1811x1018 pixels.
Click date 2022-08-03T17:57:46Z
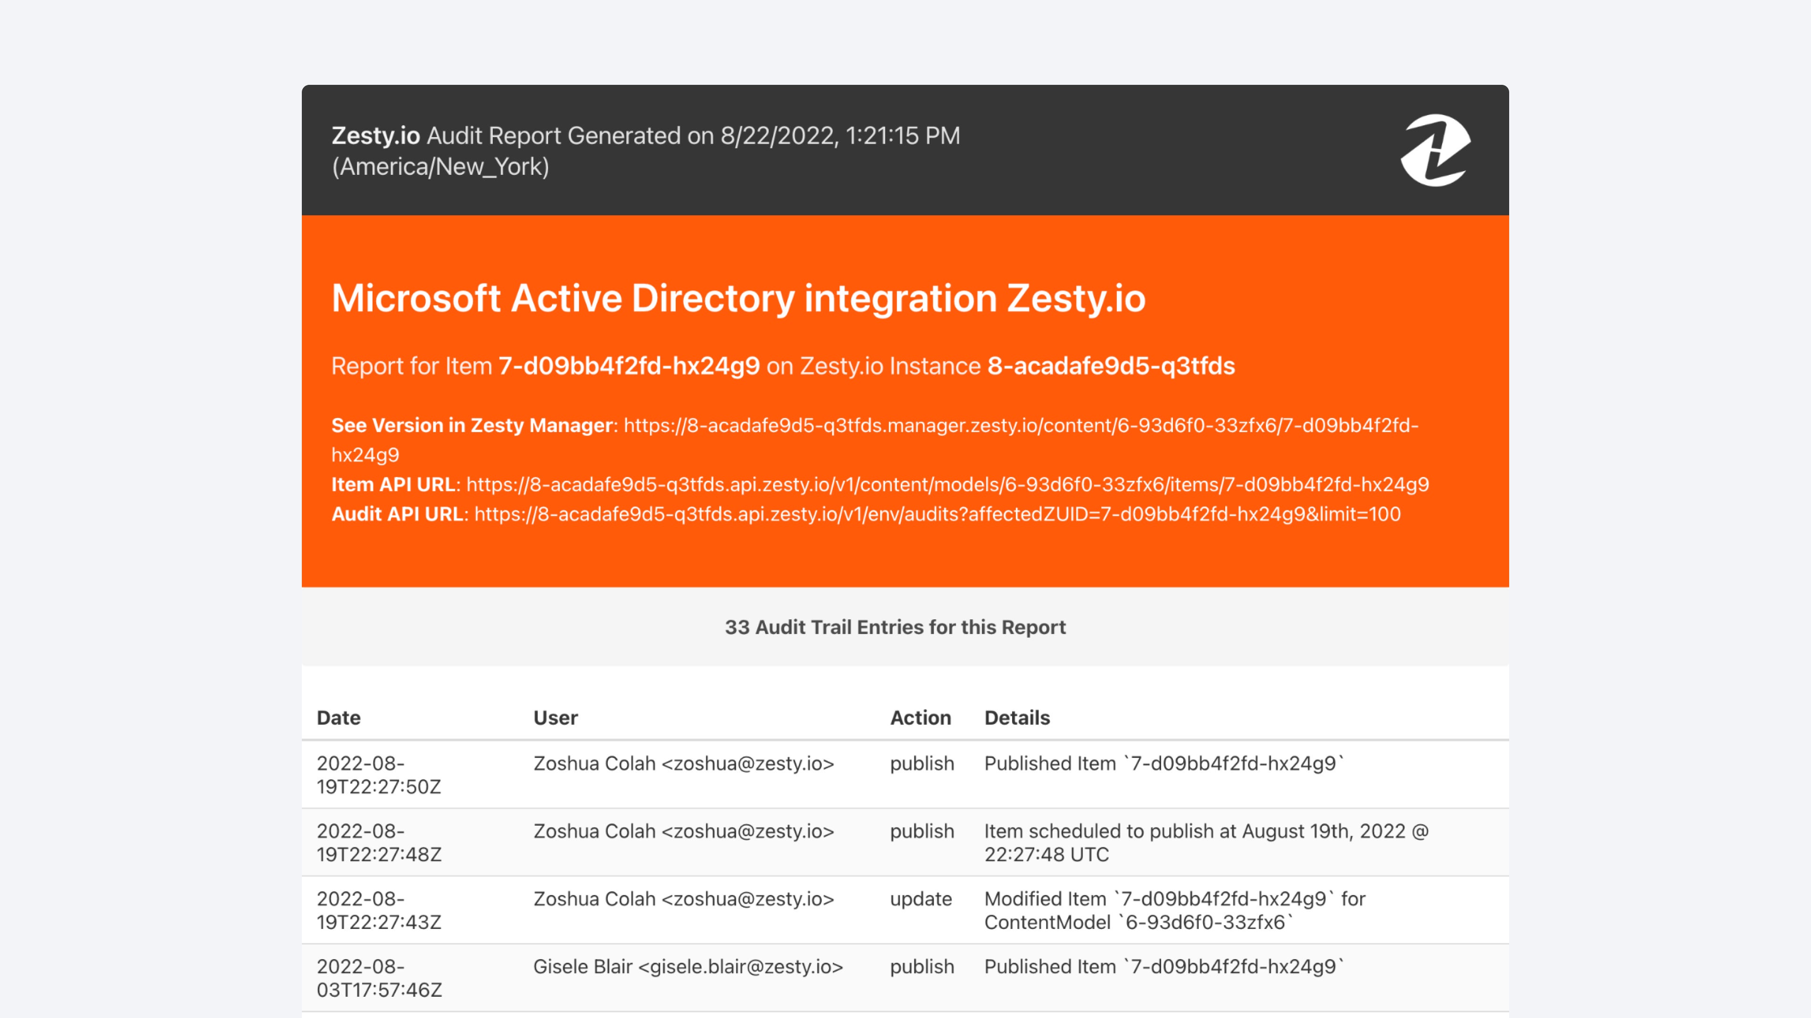[379, 978]
